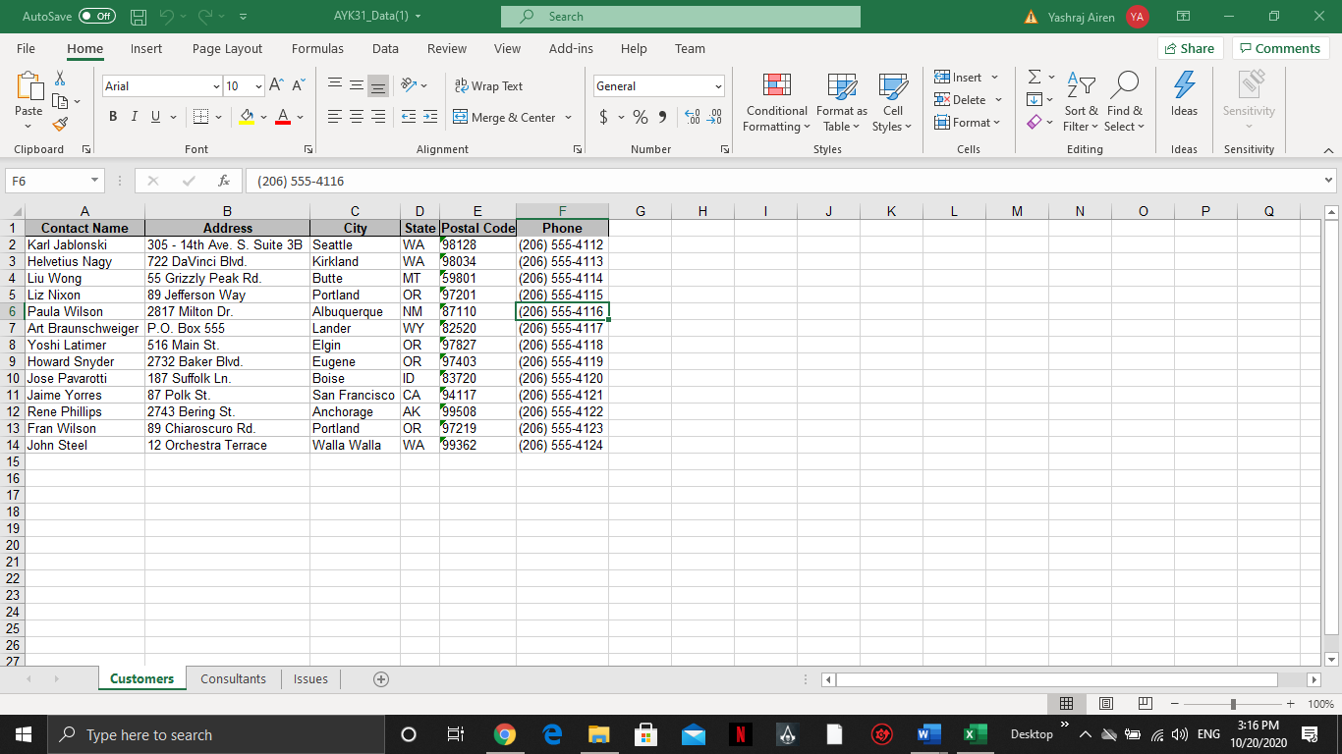
Task: Open the font name dropdown
Action: click(x=216, y=85)
